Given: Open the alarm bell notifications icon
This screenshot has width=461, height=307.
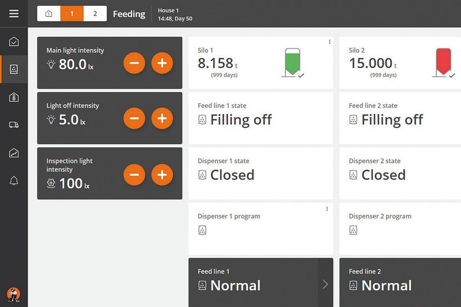Looking at the screenshot, I should 14,181.
